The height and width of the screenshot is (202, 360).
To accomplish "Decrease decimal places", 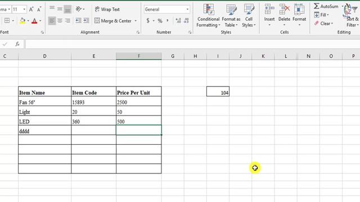I will click(186, 21).
